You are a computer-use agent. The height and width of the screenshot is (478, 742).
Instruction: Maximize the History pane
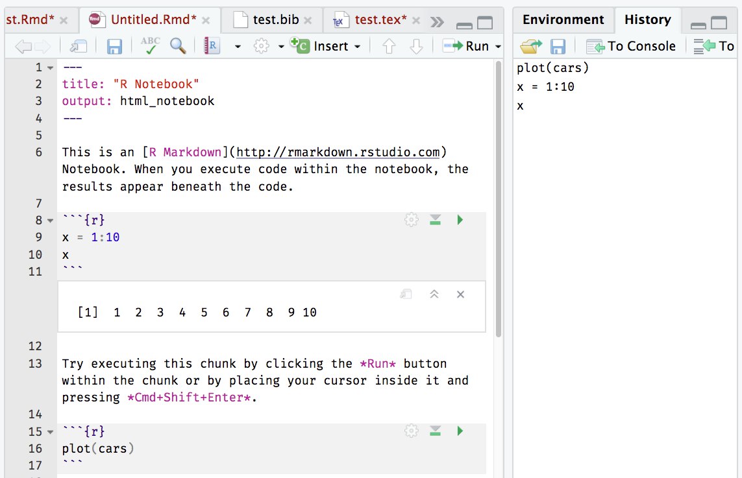click(x=719, y=22)
